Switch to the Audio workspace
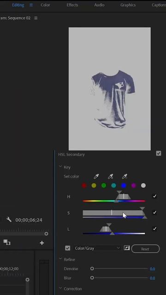 coord(99,5)
